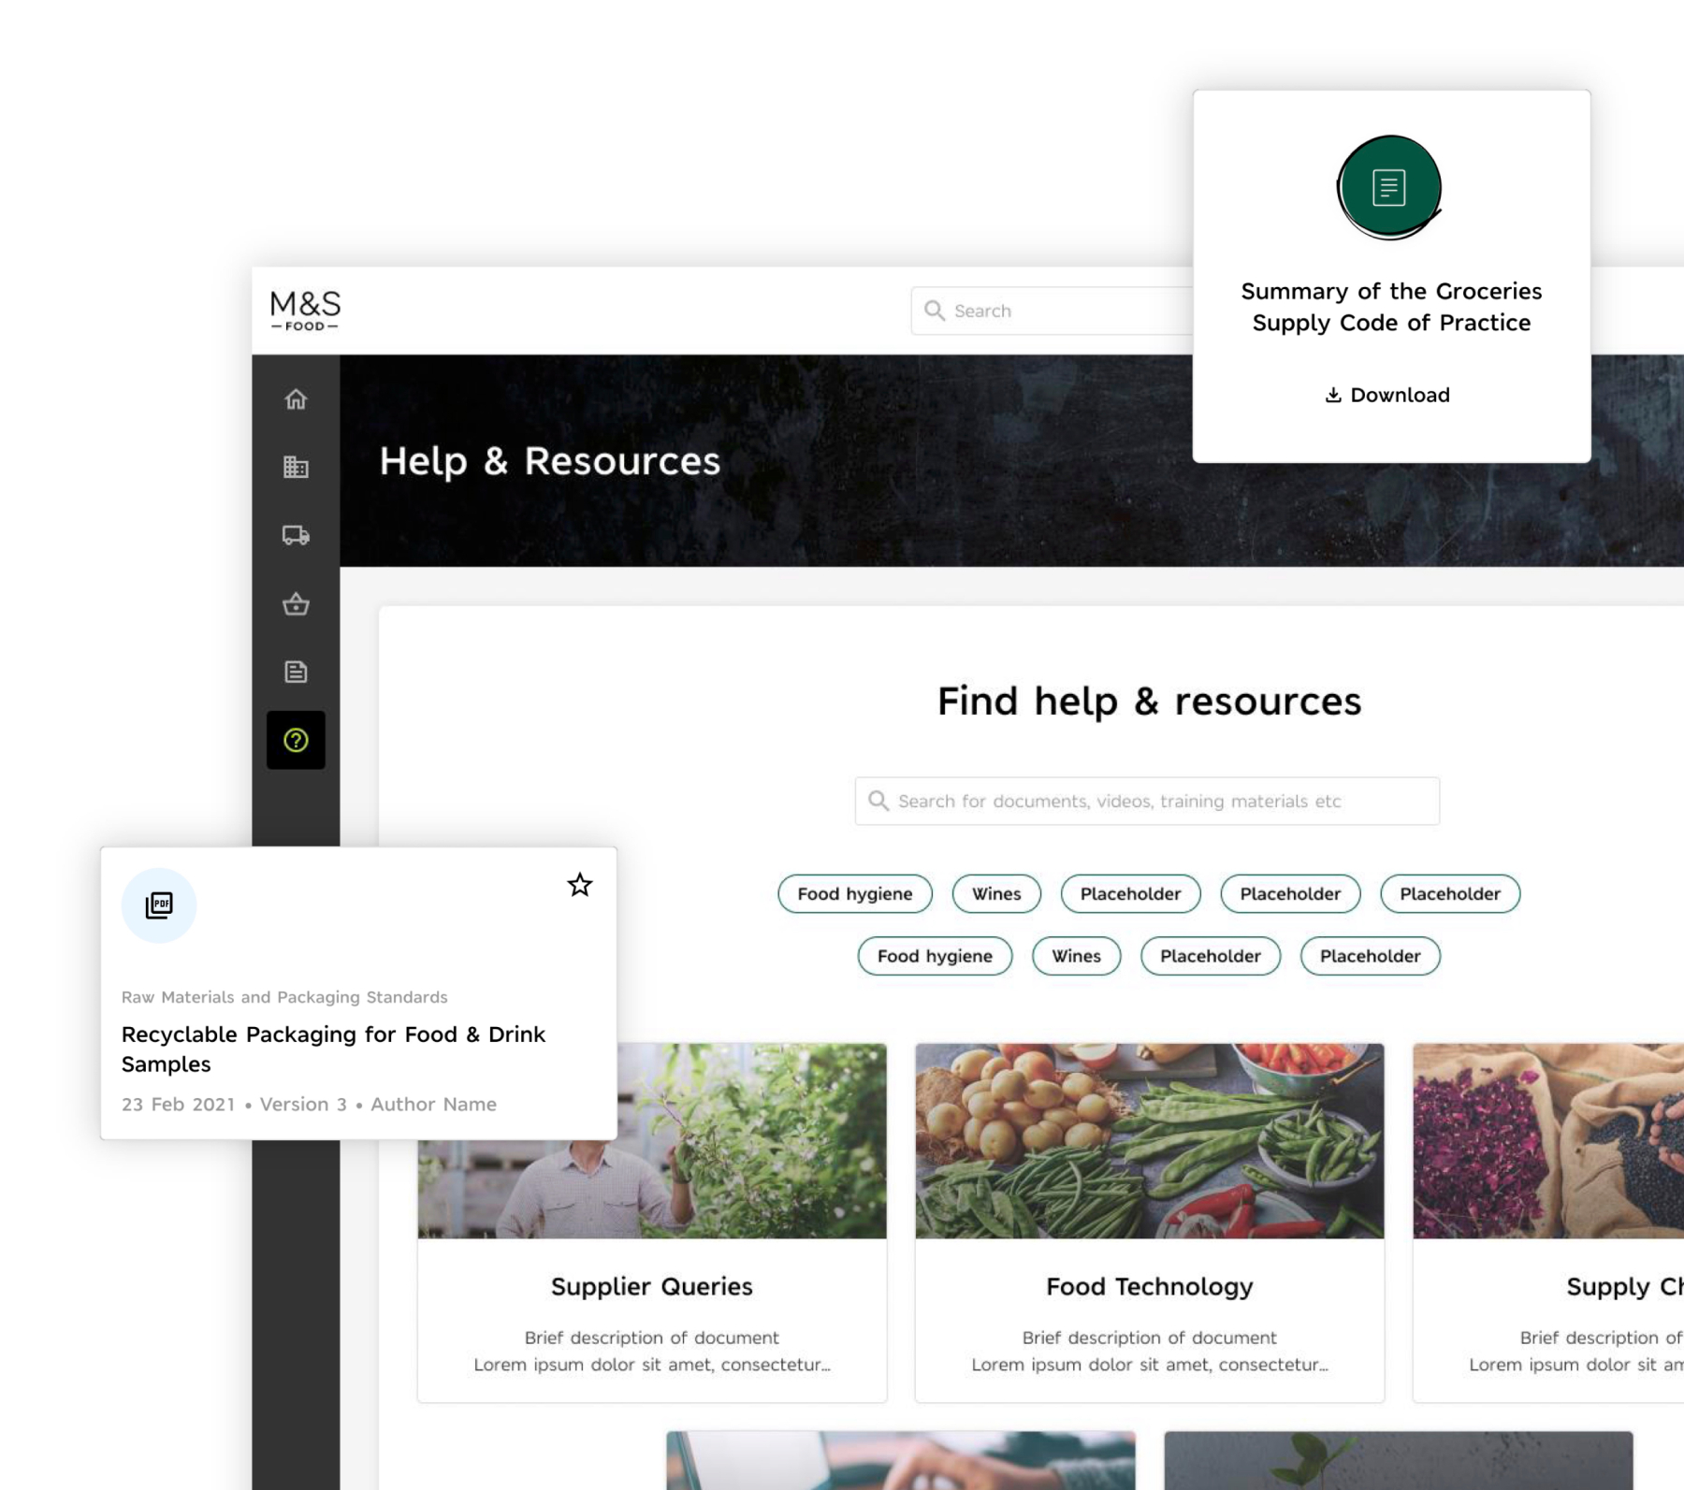Favorite the Recyclable Packaging document with star
Viewport: 1684px width, 1490px height.
580,885
